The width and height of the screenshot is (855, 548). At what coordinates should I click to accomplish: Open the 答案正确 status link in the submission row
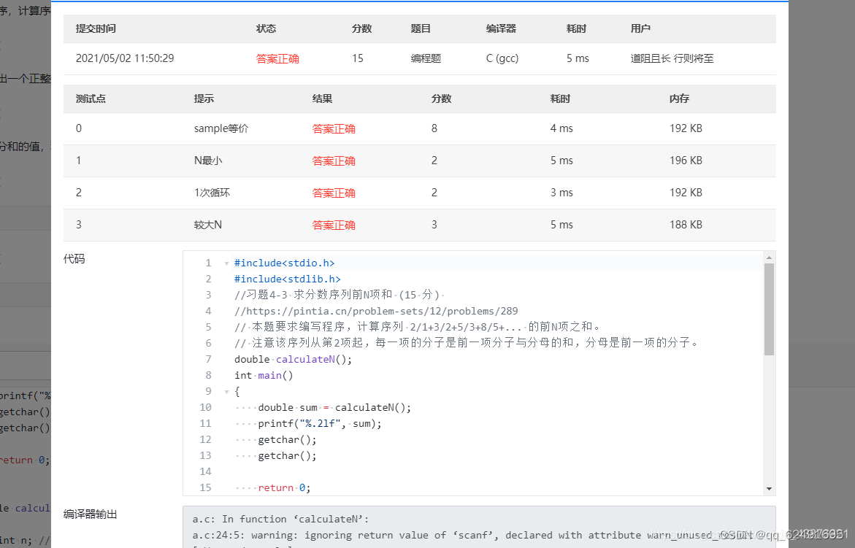point(277,58)
